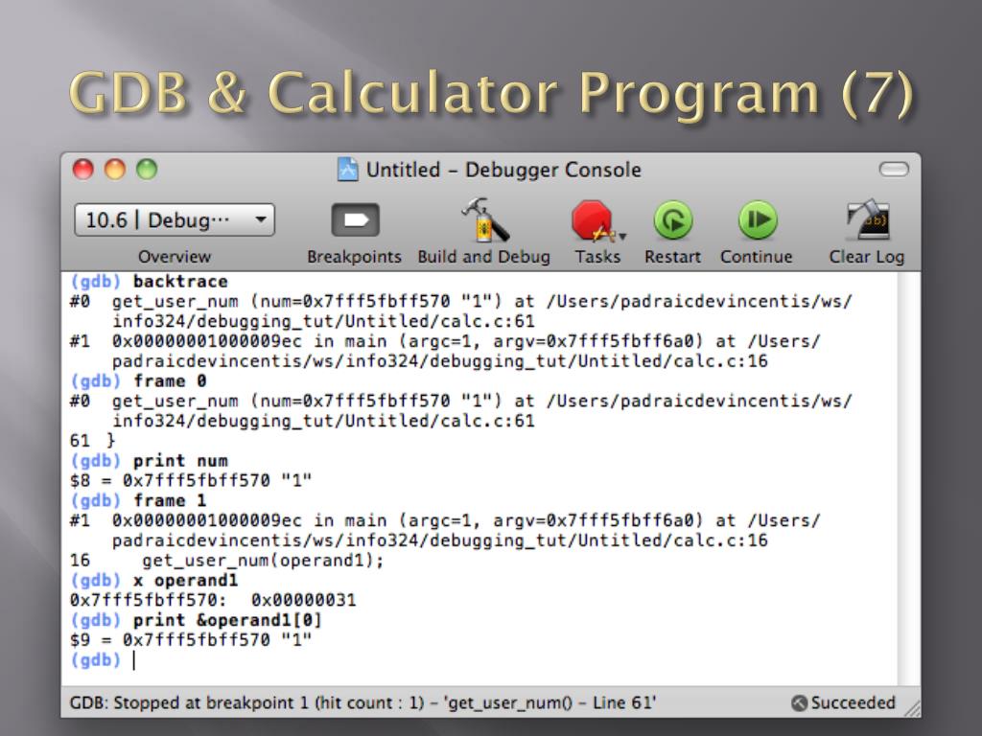The image size is (982, 736).
Task: Click the "$8 = 0x7fff5fbff570" output line
Action: point(191,481)
